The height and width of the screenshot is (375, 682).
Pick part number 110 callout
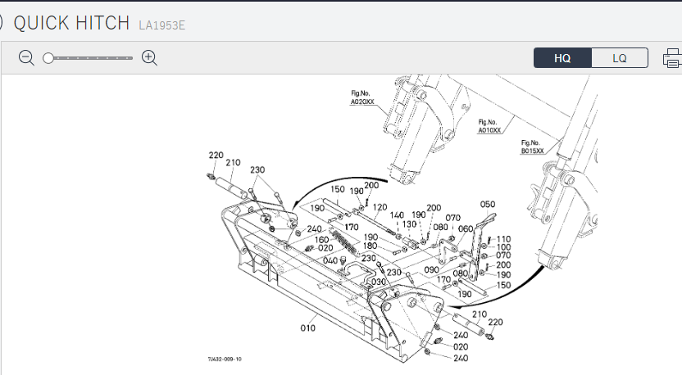pos(503,239)
